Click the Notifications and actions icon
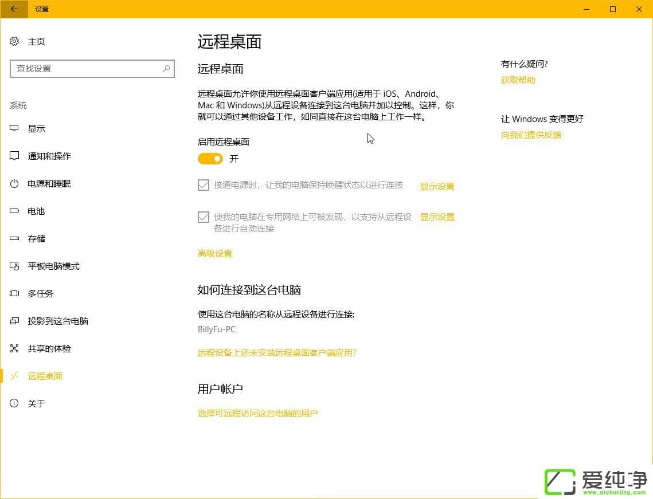This screenshot has height=499, width=653. point(14,156)
